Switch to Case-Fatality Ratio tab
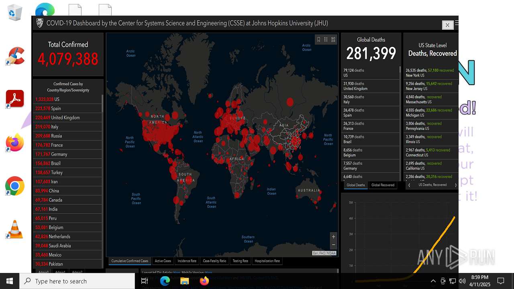The image size is (514, 289). [x=214, y=261]
